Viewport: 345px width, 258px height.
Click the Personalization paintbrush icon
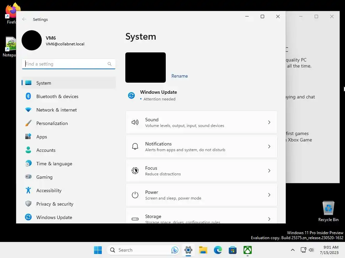[28, 123]
